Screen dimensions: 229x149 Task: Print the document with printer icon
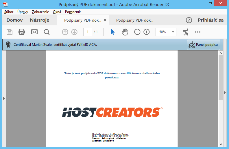[x=22, y=32]
